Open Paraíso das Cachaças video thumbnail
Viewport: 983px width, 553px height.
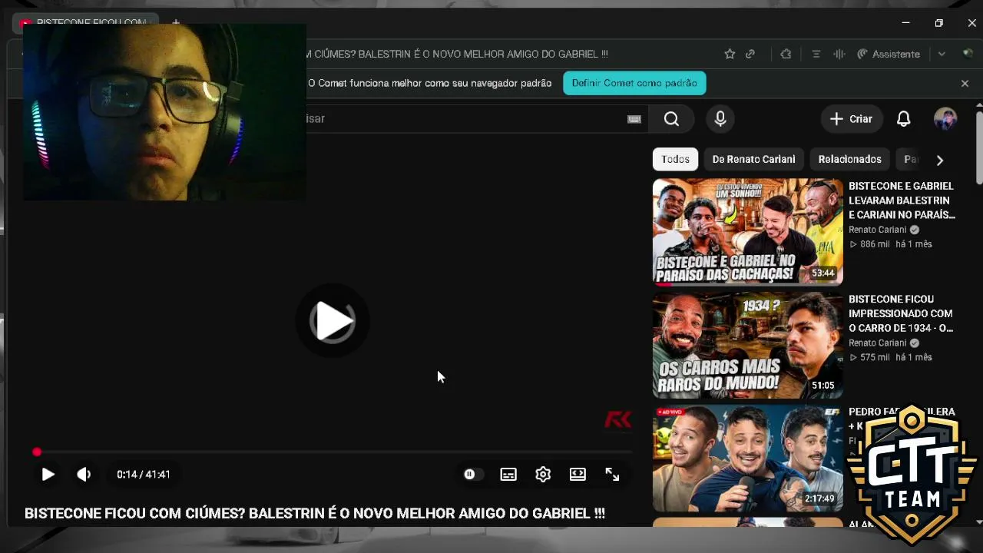pyautogui.click(x=748, y=232)
